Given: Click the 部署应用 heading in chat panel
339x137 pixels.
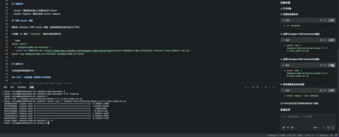Looking at the screenshot, I should point(285,110).
